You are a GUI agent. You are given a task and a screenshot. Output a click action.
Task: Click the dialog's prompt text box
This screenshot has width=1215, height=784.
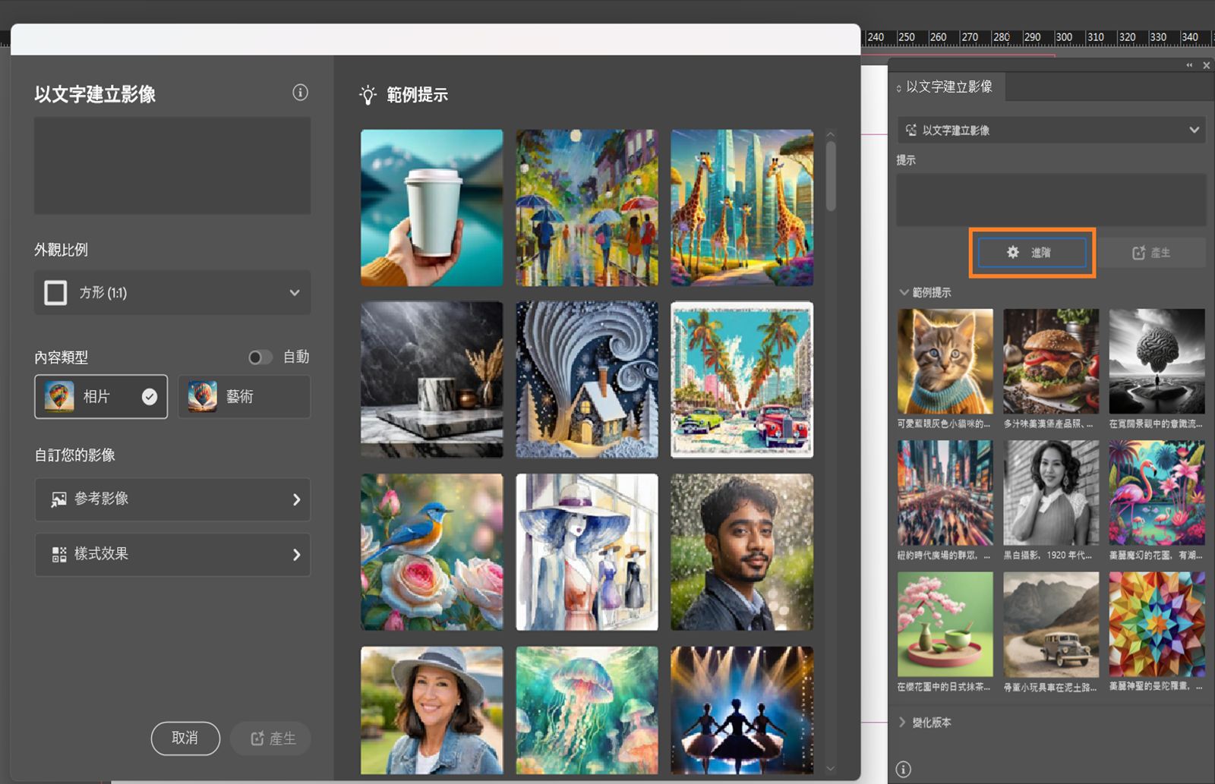coord(172,165)
